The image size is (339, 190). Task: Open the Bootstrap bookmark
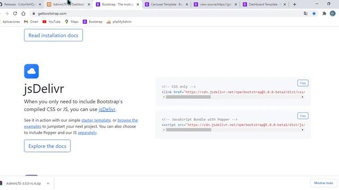(x=93, y=22)
